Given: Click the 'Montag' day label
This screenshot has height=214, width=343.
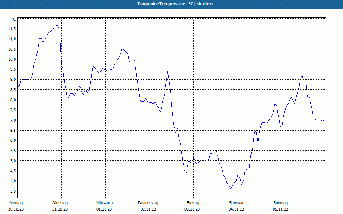Looking at the screenshot, I should [x=16, y=203].
